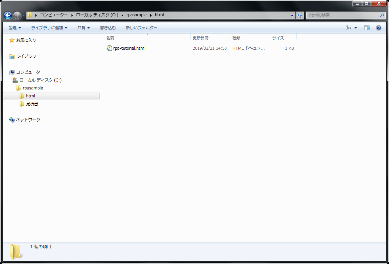Click the お気に入り star icon
Viewport: 389px width, 264px height.
tap(12, 40)
